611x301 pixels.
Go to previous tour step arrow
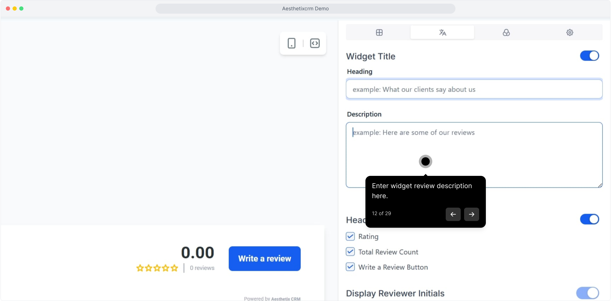click(x=453, y=214)
